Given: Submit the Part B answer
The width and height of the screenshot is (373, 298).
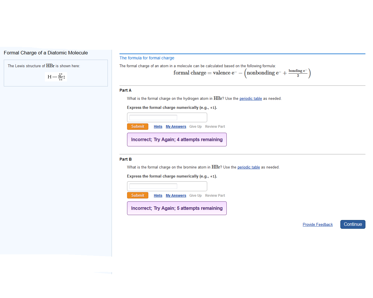Looking at the screenshot, I should (138, 196).
